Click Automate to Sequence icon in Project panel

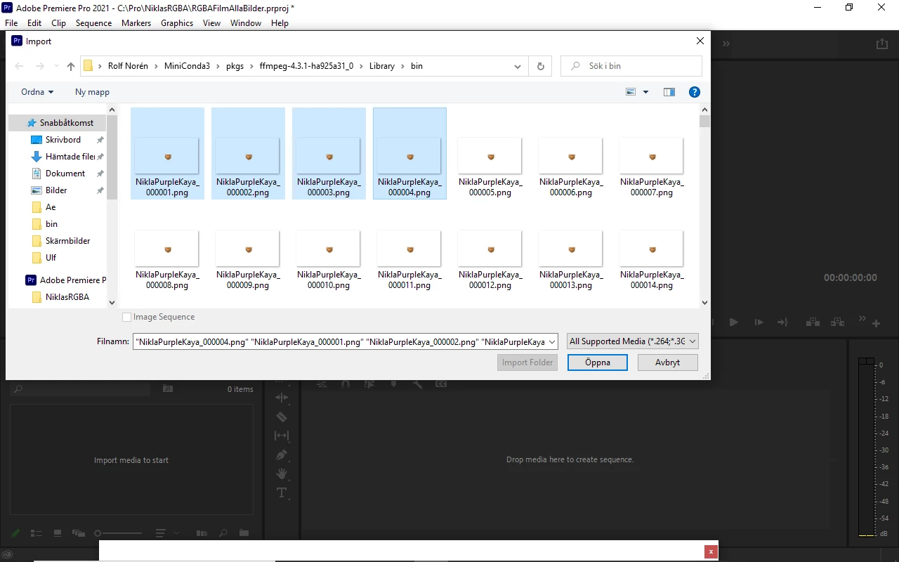[202, 533]
